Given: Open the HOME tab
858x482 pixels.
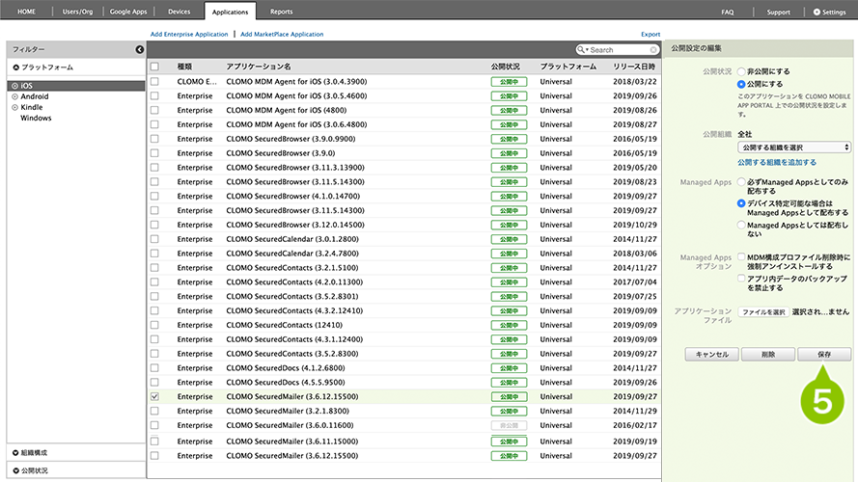Looking at the screenshot, I should click(x=26, y=12).
